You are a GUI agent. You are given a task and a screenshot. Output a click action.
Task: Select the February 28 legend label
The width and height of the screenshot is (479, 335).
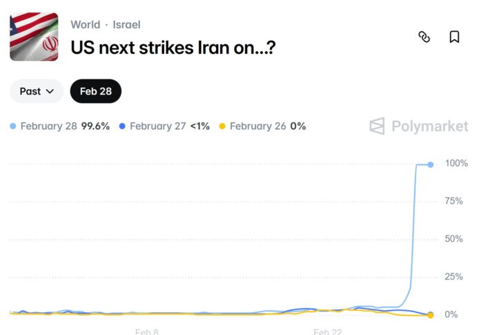48,126
